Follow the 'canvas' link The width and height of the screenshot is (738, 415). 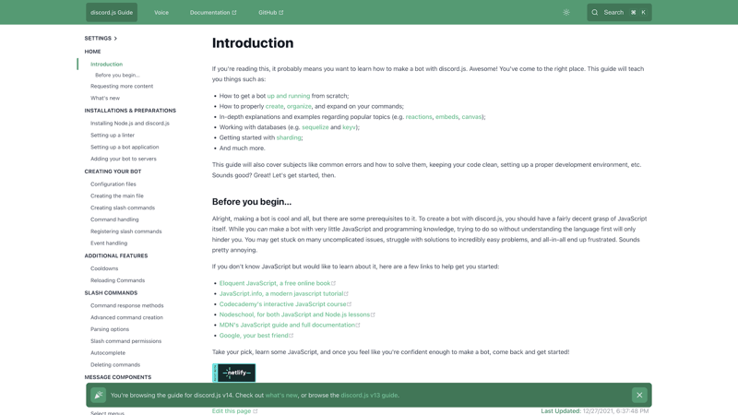click(x=471, y=117)
